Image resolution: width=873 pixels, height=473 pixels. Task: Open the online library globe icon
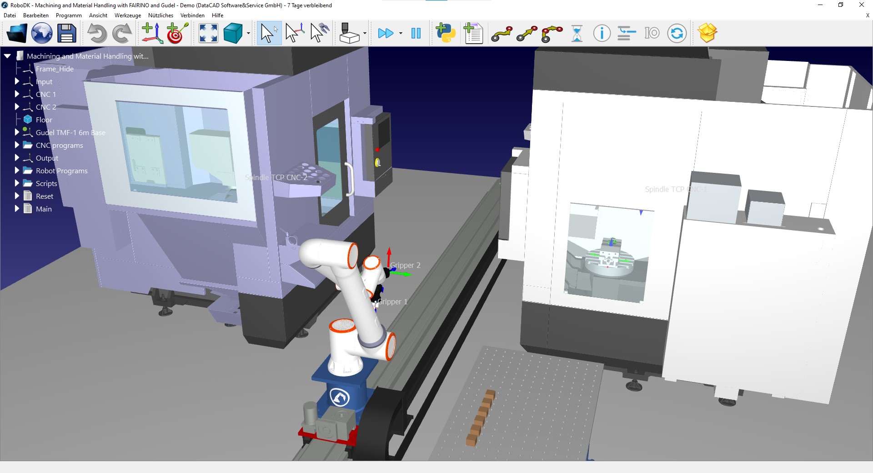pos(41,33)
